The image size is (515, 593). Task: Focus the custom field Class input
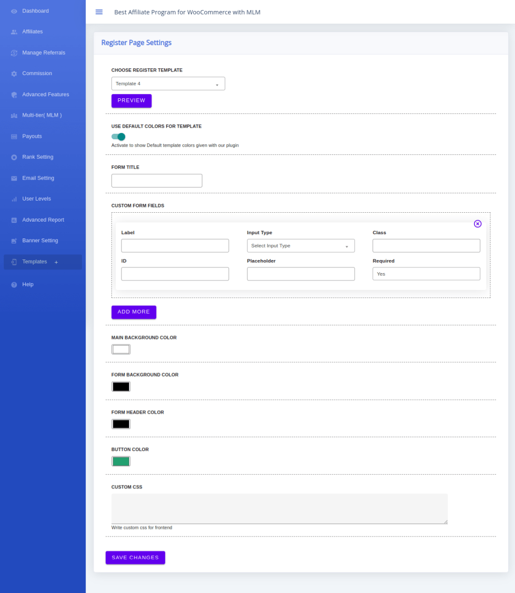coord(427,246)
